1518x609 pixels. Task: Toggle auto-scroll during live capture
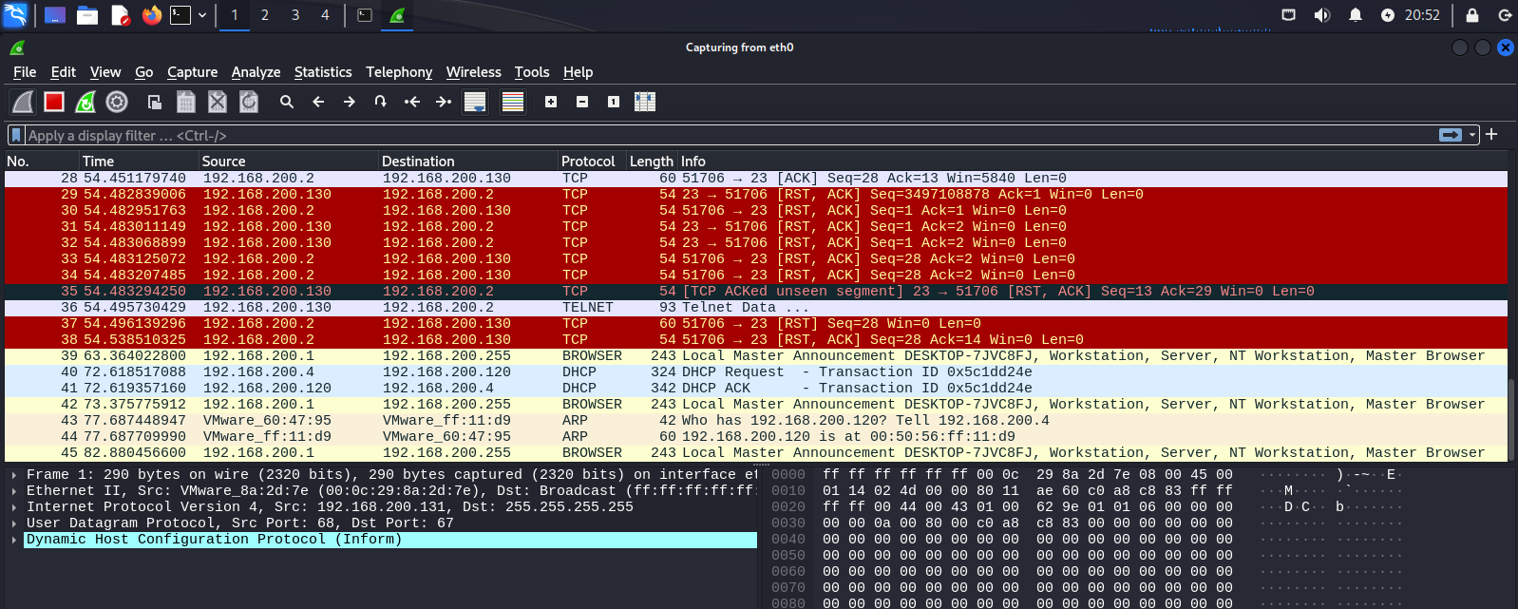tap(475, 102)
